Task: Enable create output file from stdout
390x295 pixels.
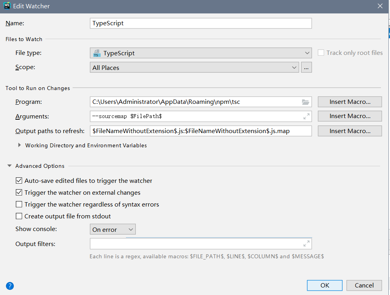Action: click(x=19, y=216)
